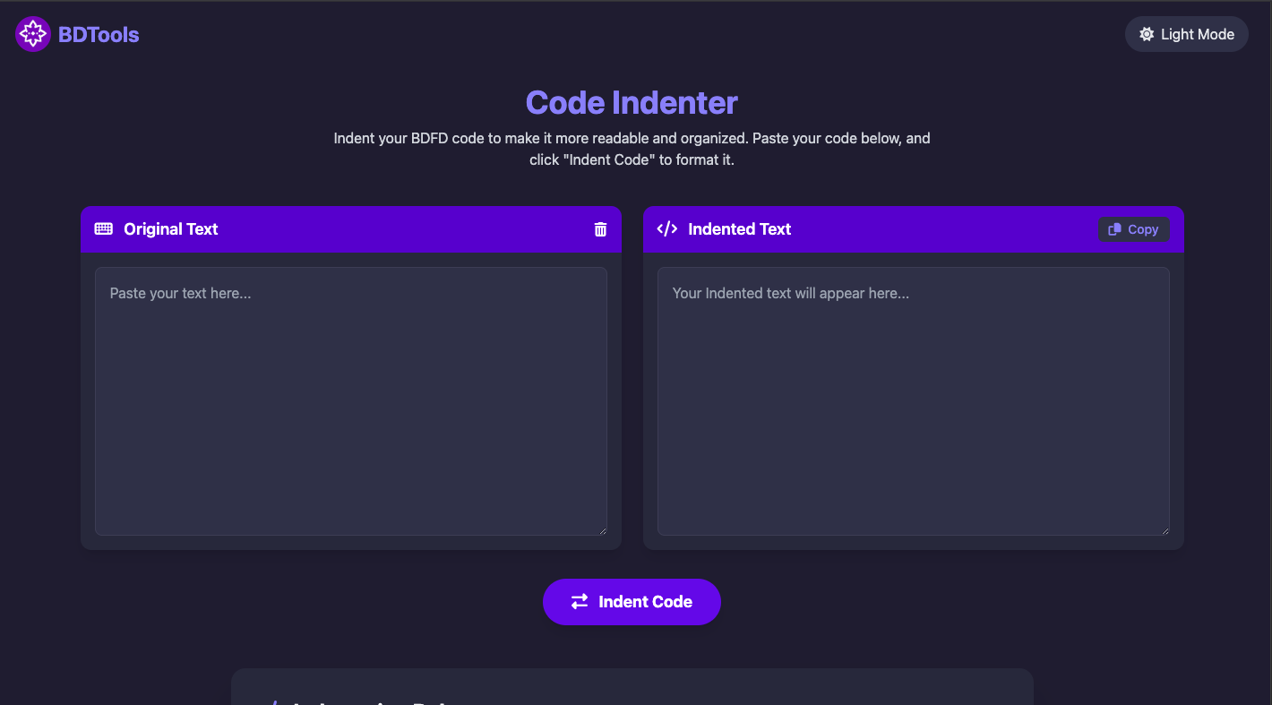
Task: Click the trash icon to clear original text
Action: [600, 229]
